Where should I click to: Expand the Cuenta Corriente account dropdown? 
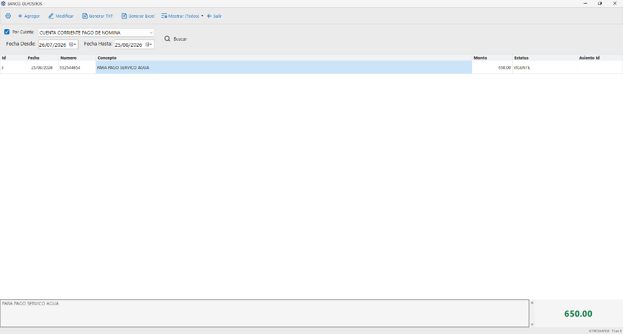tap(151, 33)
